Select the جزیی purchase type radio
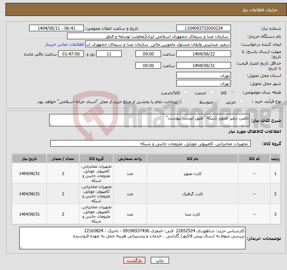The image size is (287, 270). coord(241,101)
